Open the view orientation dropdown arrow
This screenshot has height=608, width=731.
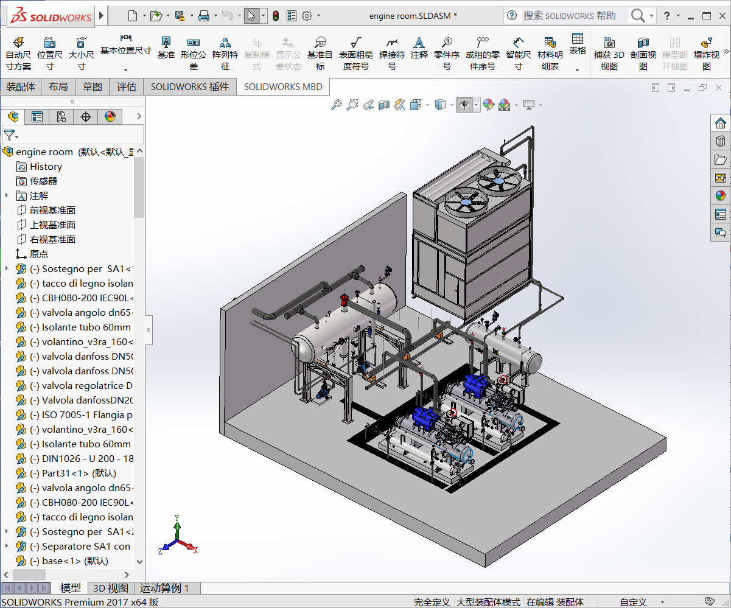[427, 104]
